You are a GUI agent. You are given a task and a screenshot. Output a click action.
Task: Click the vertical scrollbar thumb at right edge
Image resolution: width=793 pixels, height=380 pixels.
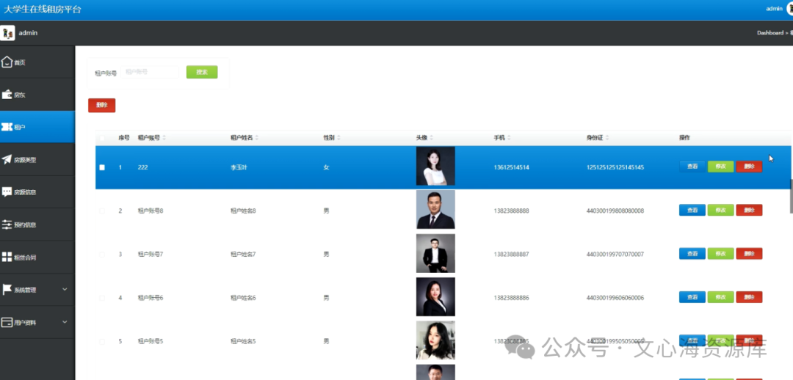point(792,196)
